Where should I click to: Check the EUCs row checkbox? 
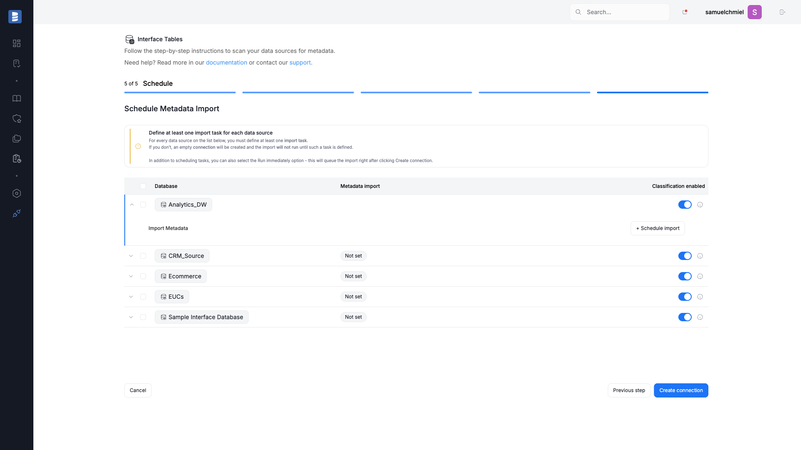(x=143, y=297)
